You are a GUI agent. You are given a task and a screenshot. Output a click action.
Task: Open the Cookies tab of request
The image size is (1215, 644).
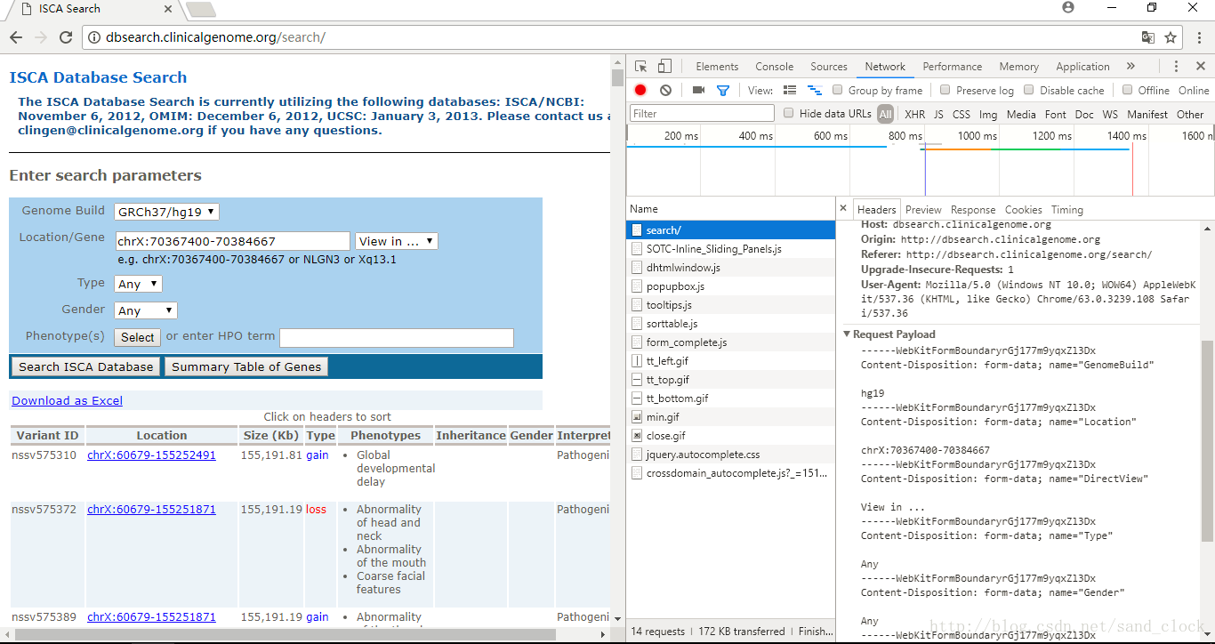[x=1023, y=210]
